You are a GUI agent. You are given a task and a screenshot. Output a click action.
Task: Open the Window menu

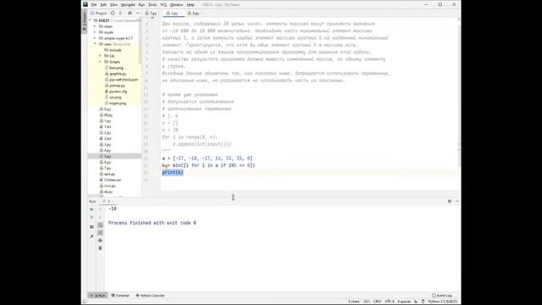pos(177,5)
